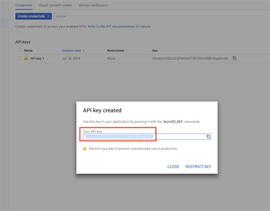Close the API key created dialog
The width and height of the screenshot is (270, 211).
173,167
